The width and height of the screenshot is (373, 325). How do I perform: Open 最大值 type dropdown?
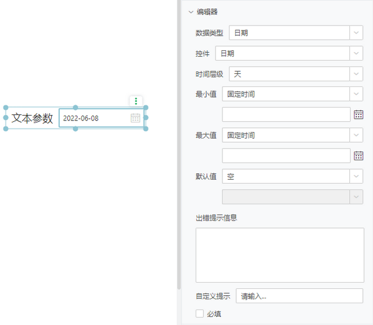click(292, 135)
